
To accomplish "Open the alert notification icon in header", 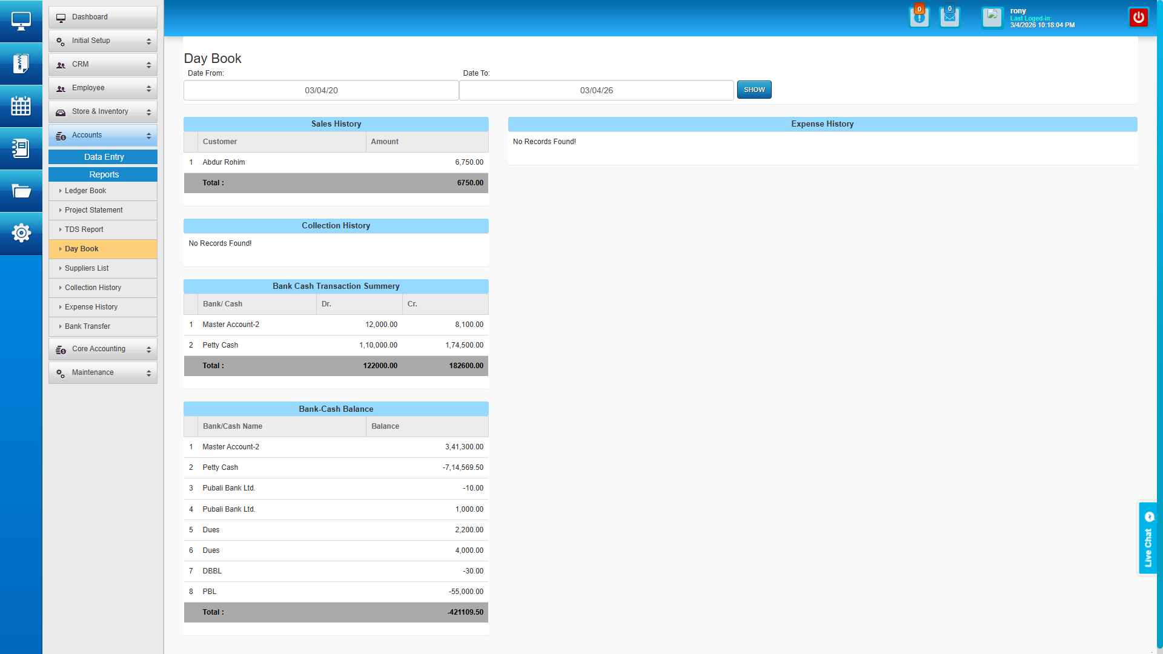I will click(x=919, y=18).
